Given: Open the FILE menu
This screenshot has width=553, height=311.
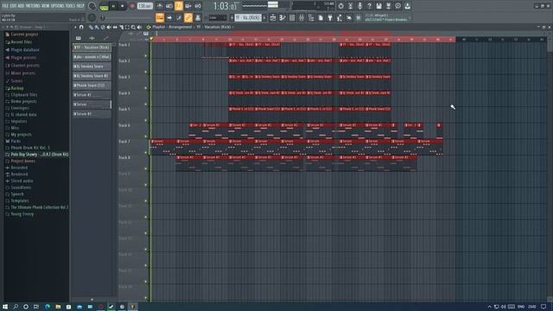Looking at the screenshot, I should 5,6.
